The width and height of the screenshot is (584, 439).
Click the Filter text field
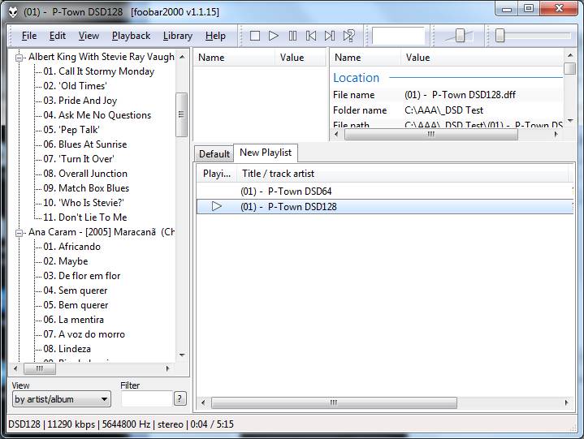(x=147, y=398)
